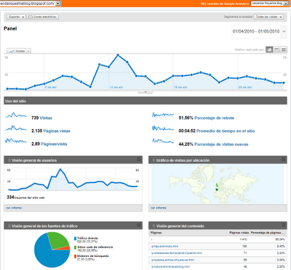
Task: Click the Visitas sparkline thumbnail
Action: tap(16, 115)
